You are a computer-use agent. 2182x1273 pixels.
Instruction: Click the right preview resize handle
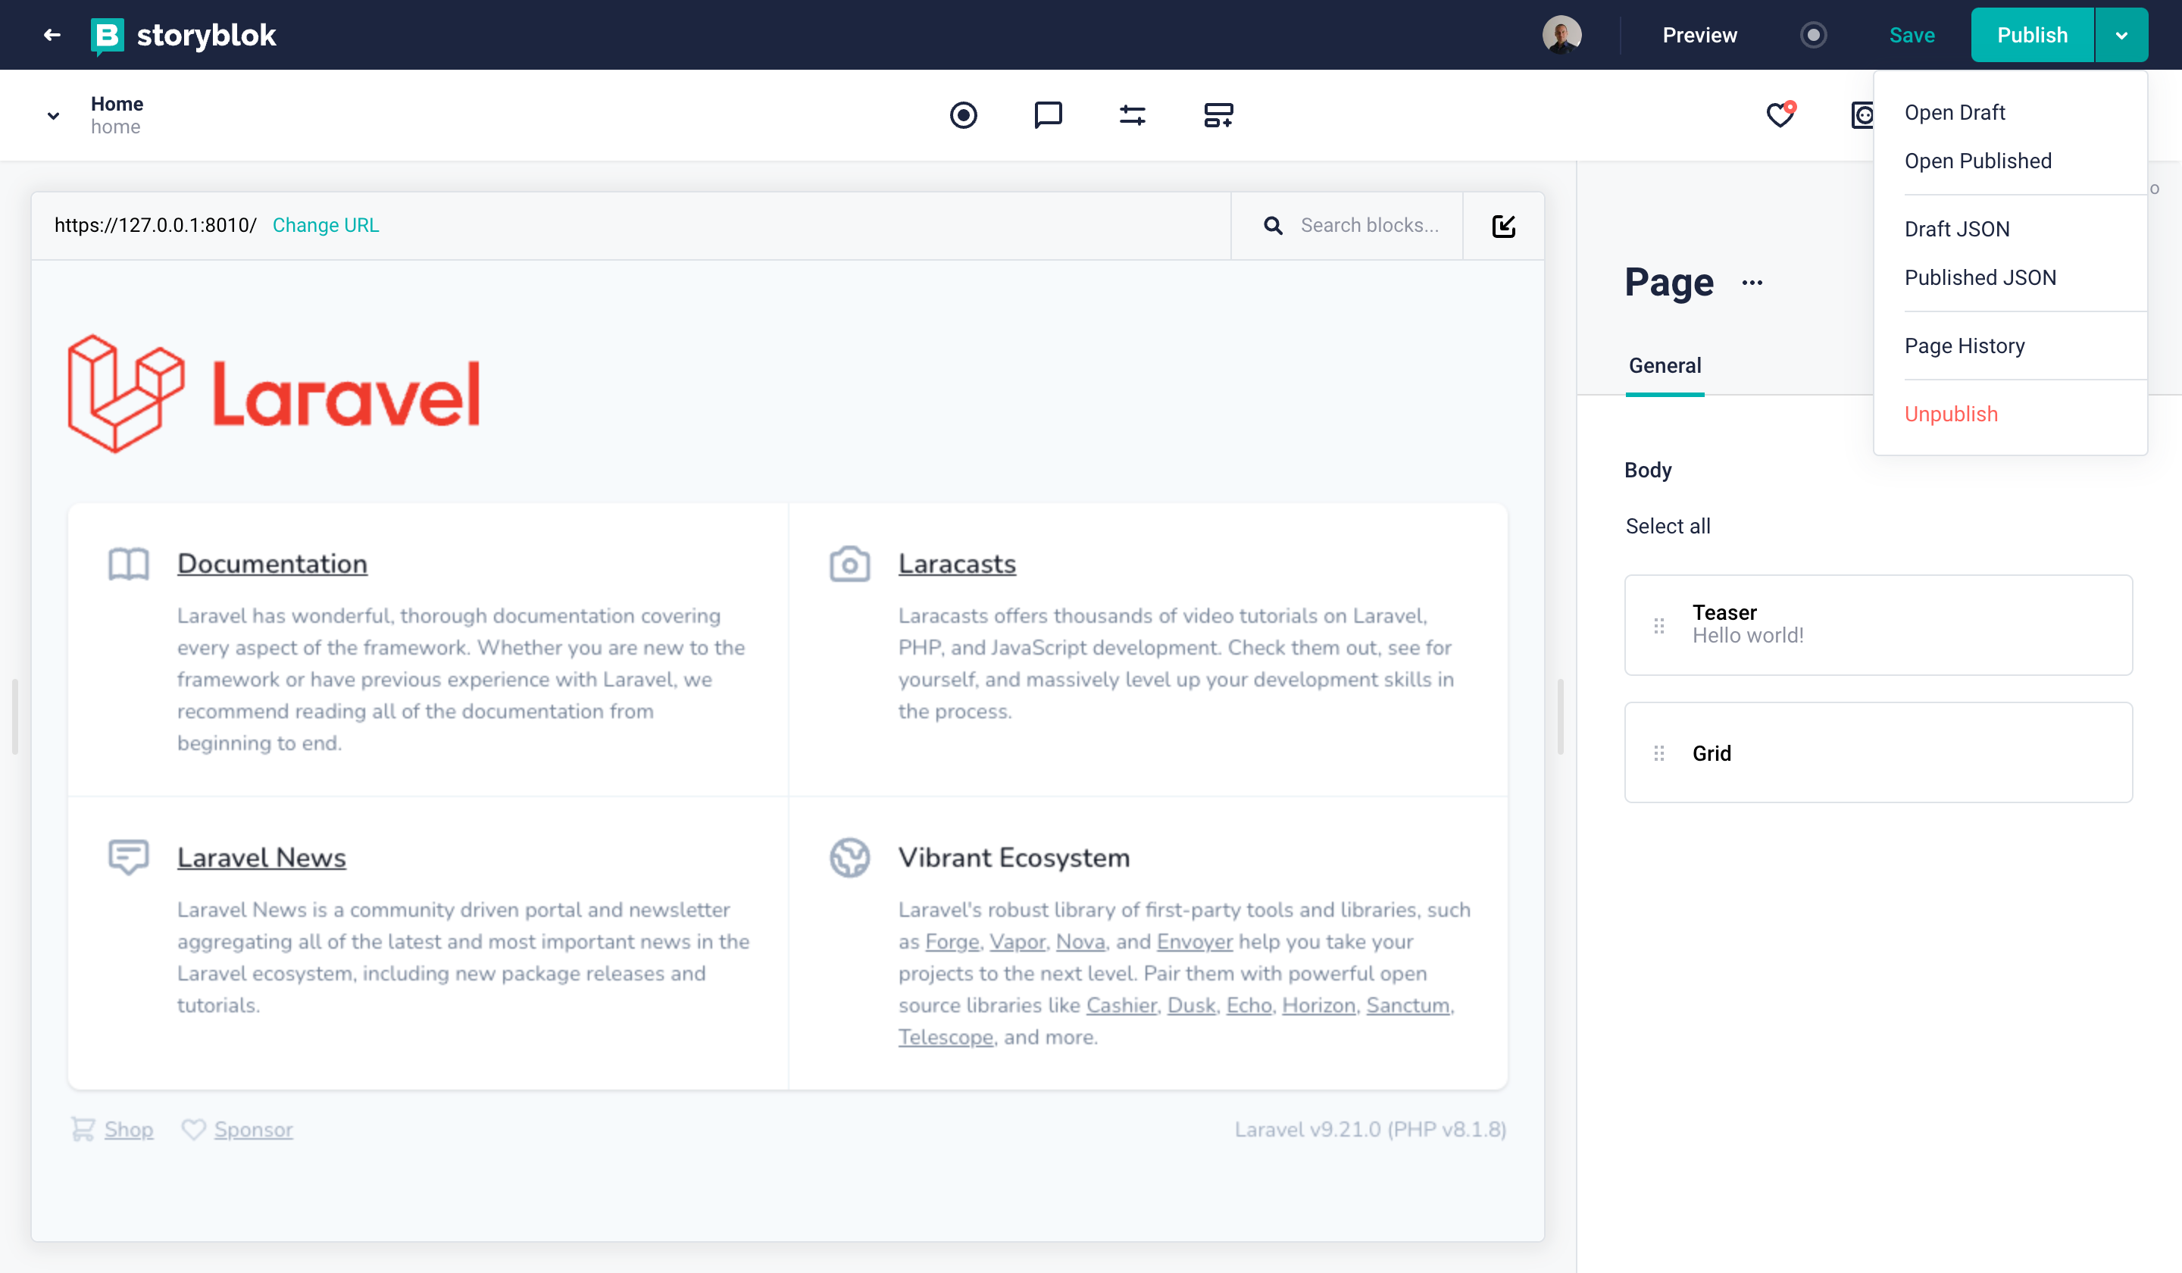(1559, 716)
